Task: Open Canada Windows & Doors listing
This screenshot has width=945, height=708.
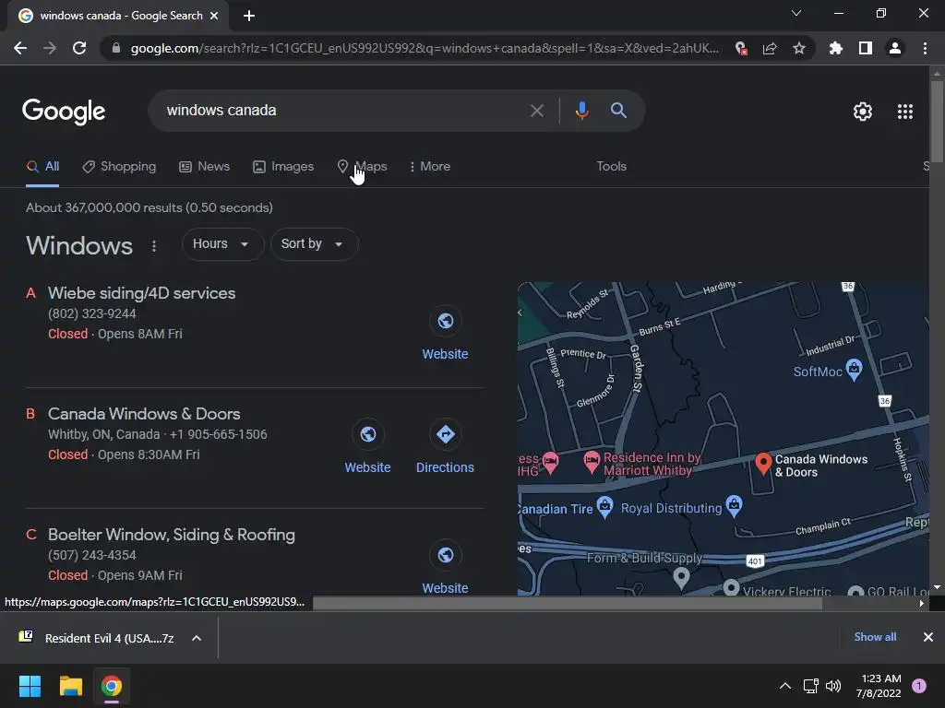Action: [x=144, y=414]
